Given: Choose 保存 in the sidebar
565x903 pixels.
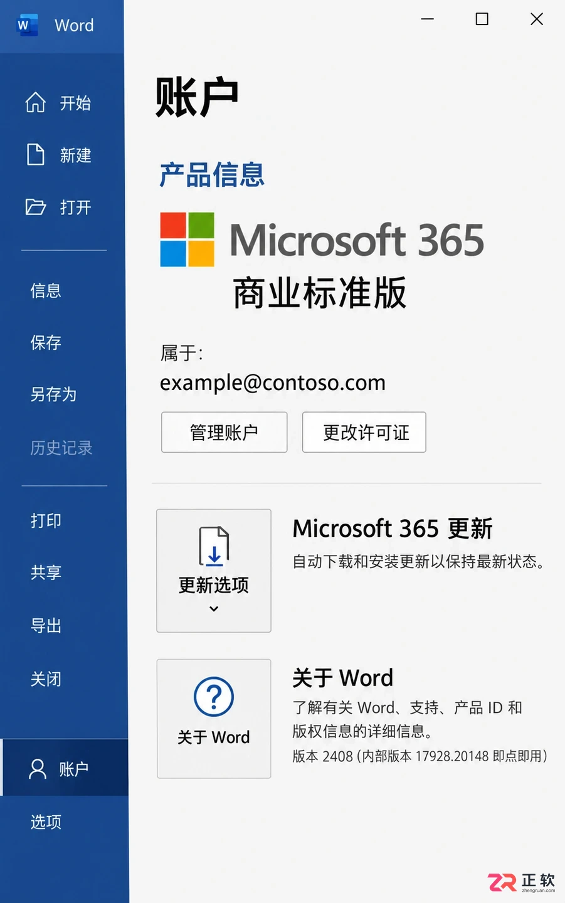Looking at the screenshot, I should pos(46,342).
